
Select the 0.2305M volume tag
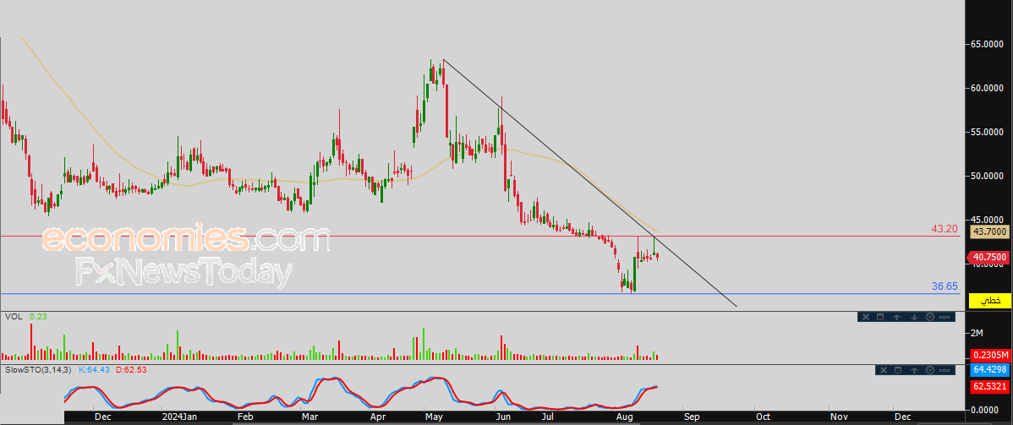point(989,355)
